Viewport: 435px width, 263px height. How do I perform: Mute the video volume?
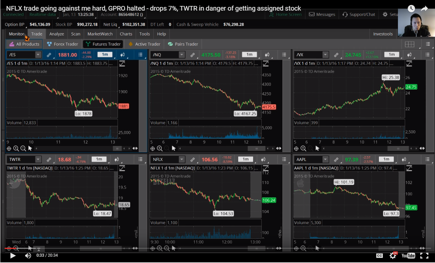pos(28,255)
